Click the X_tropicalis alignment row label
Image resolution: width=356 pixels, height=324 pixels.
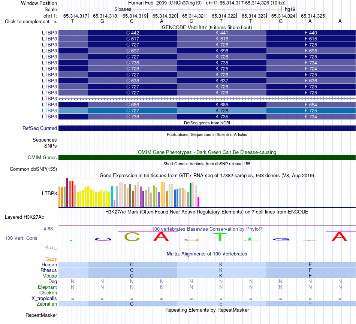click(x=44, y=299)
